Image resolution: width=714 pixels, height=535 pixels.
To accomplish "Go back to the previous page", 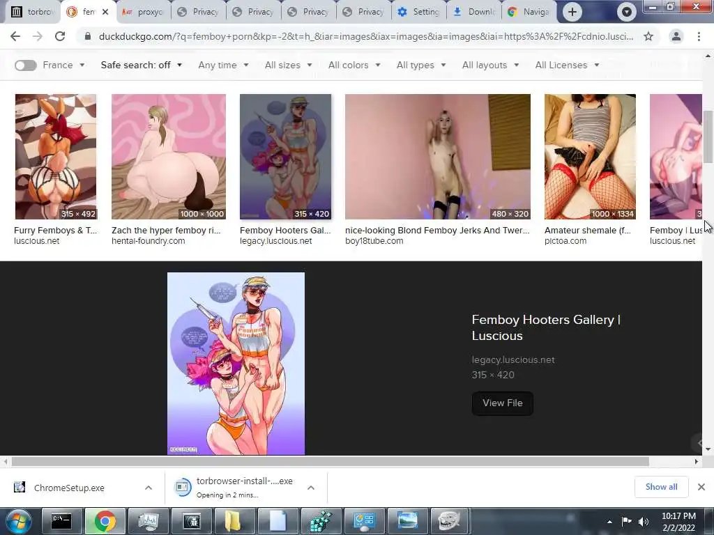I will point(15,36).
